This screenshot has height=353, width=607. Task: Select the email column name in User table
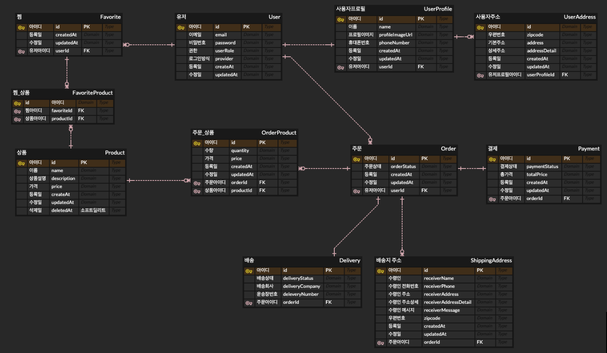[x=220, y=35]
